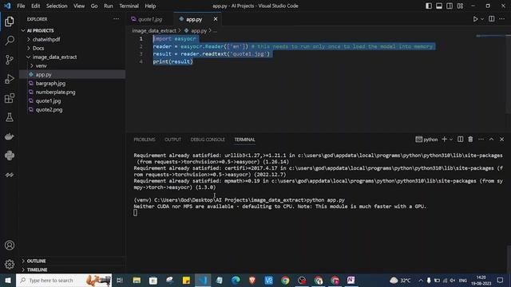Open terminal panel More Actions ellipsis
This screenshot has width=511, height=287.
click(x=481, y=140)
